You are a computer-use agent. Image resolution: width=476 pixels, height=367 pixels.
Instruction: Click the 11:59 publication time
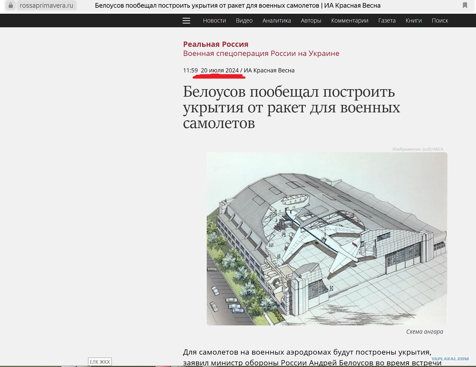coord(190,70)
